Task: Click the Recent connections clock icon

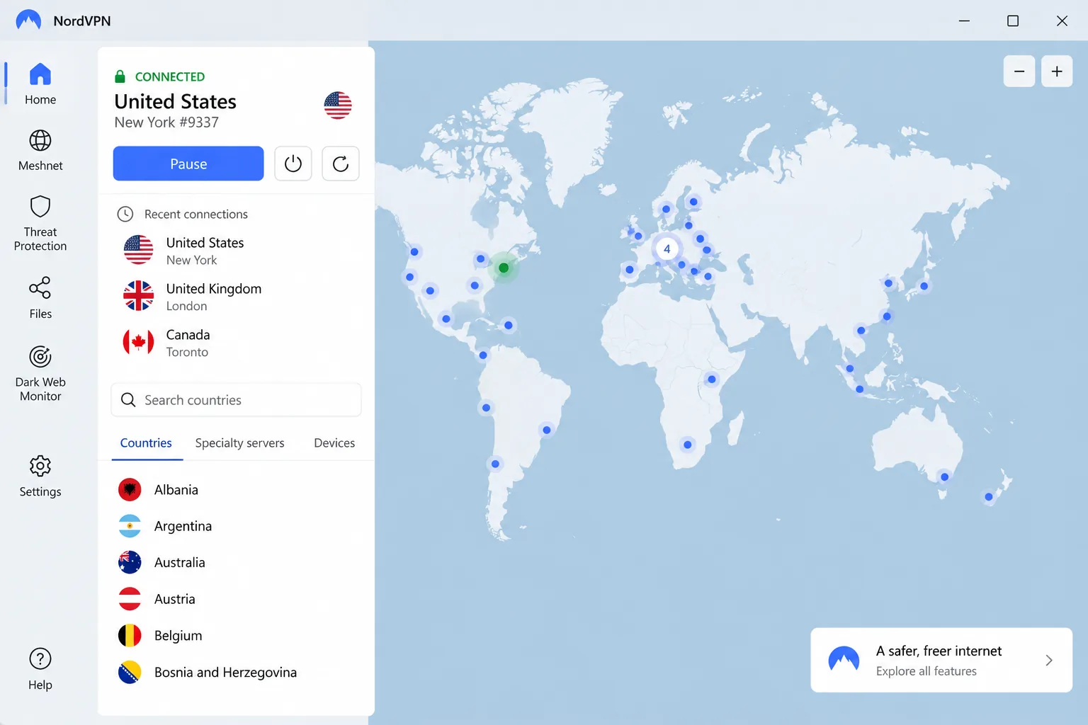Action: pos(125,214)
